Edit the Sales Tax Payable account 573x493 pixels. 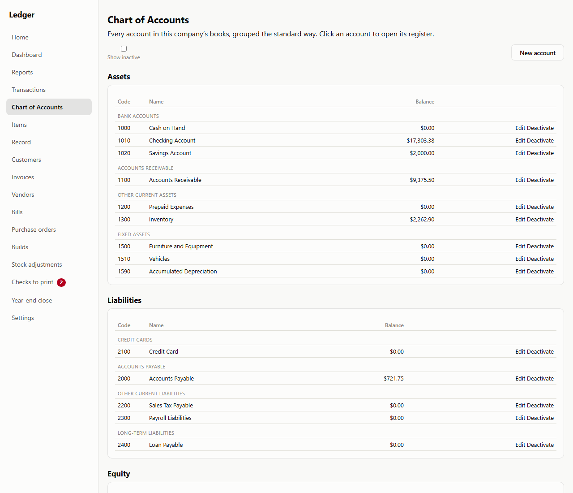click(520, 405)
